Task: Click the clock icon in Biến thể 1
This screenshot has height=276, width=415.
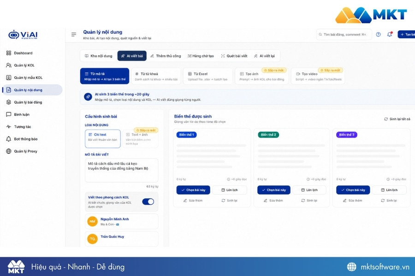Action: tap(228, 179)
